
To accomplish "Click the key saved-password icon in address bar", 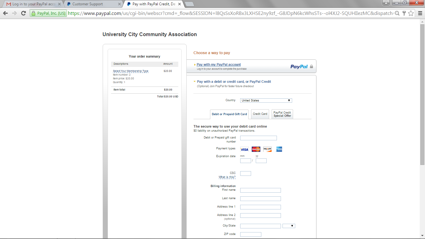I will 404,13.
